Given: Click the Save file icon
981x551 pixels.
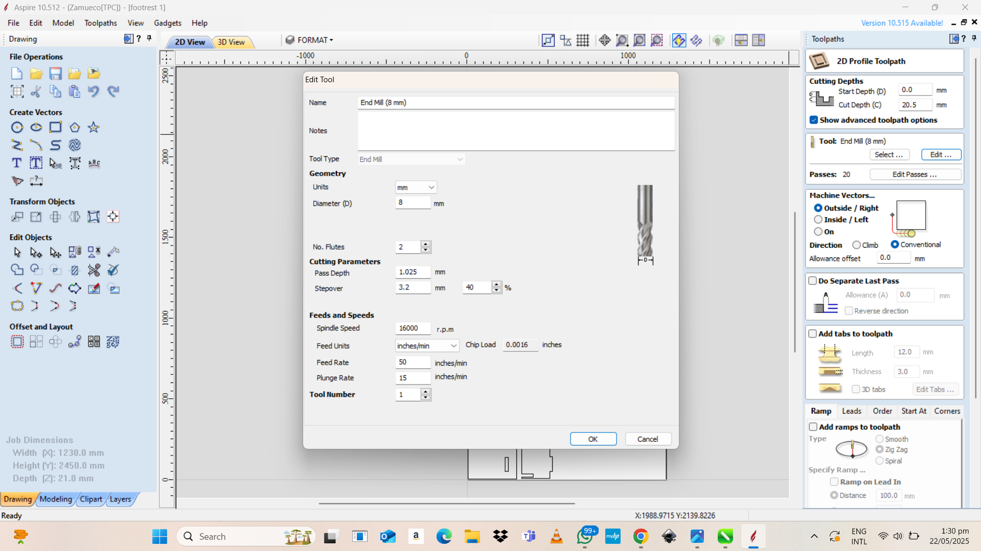Looking at the screenshot, I should (55, 74).
